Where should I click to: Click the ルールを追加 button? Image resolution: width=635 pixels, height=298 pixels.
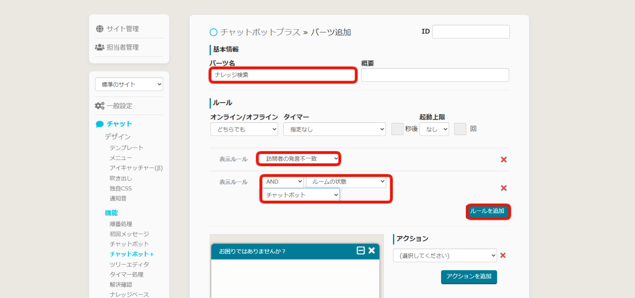pos(488,211)
